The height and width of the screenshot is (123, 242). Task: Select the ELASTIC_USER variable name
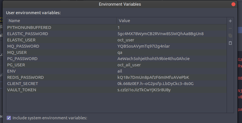[21, 40]
